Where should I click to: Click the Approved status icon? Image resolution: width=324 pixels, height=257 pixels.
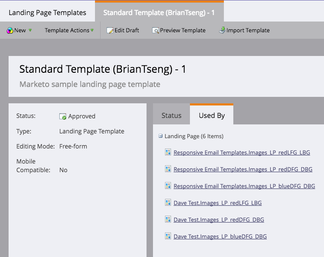point(63,117)
